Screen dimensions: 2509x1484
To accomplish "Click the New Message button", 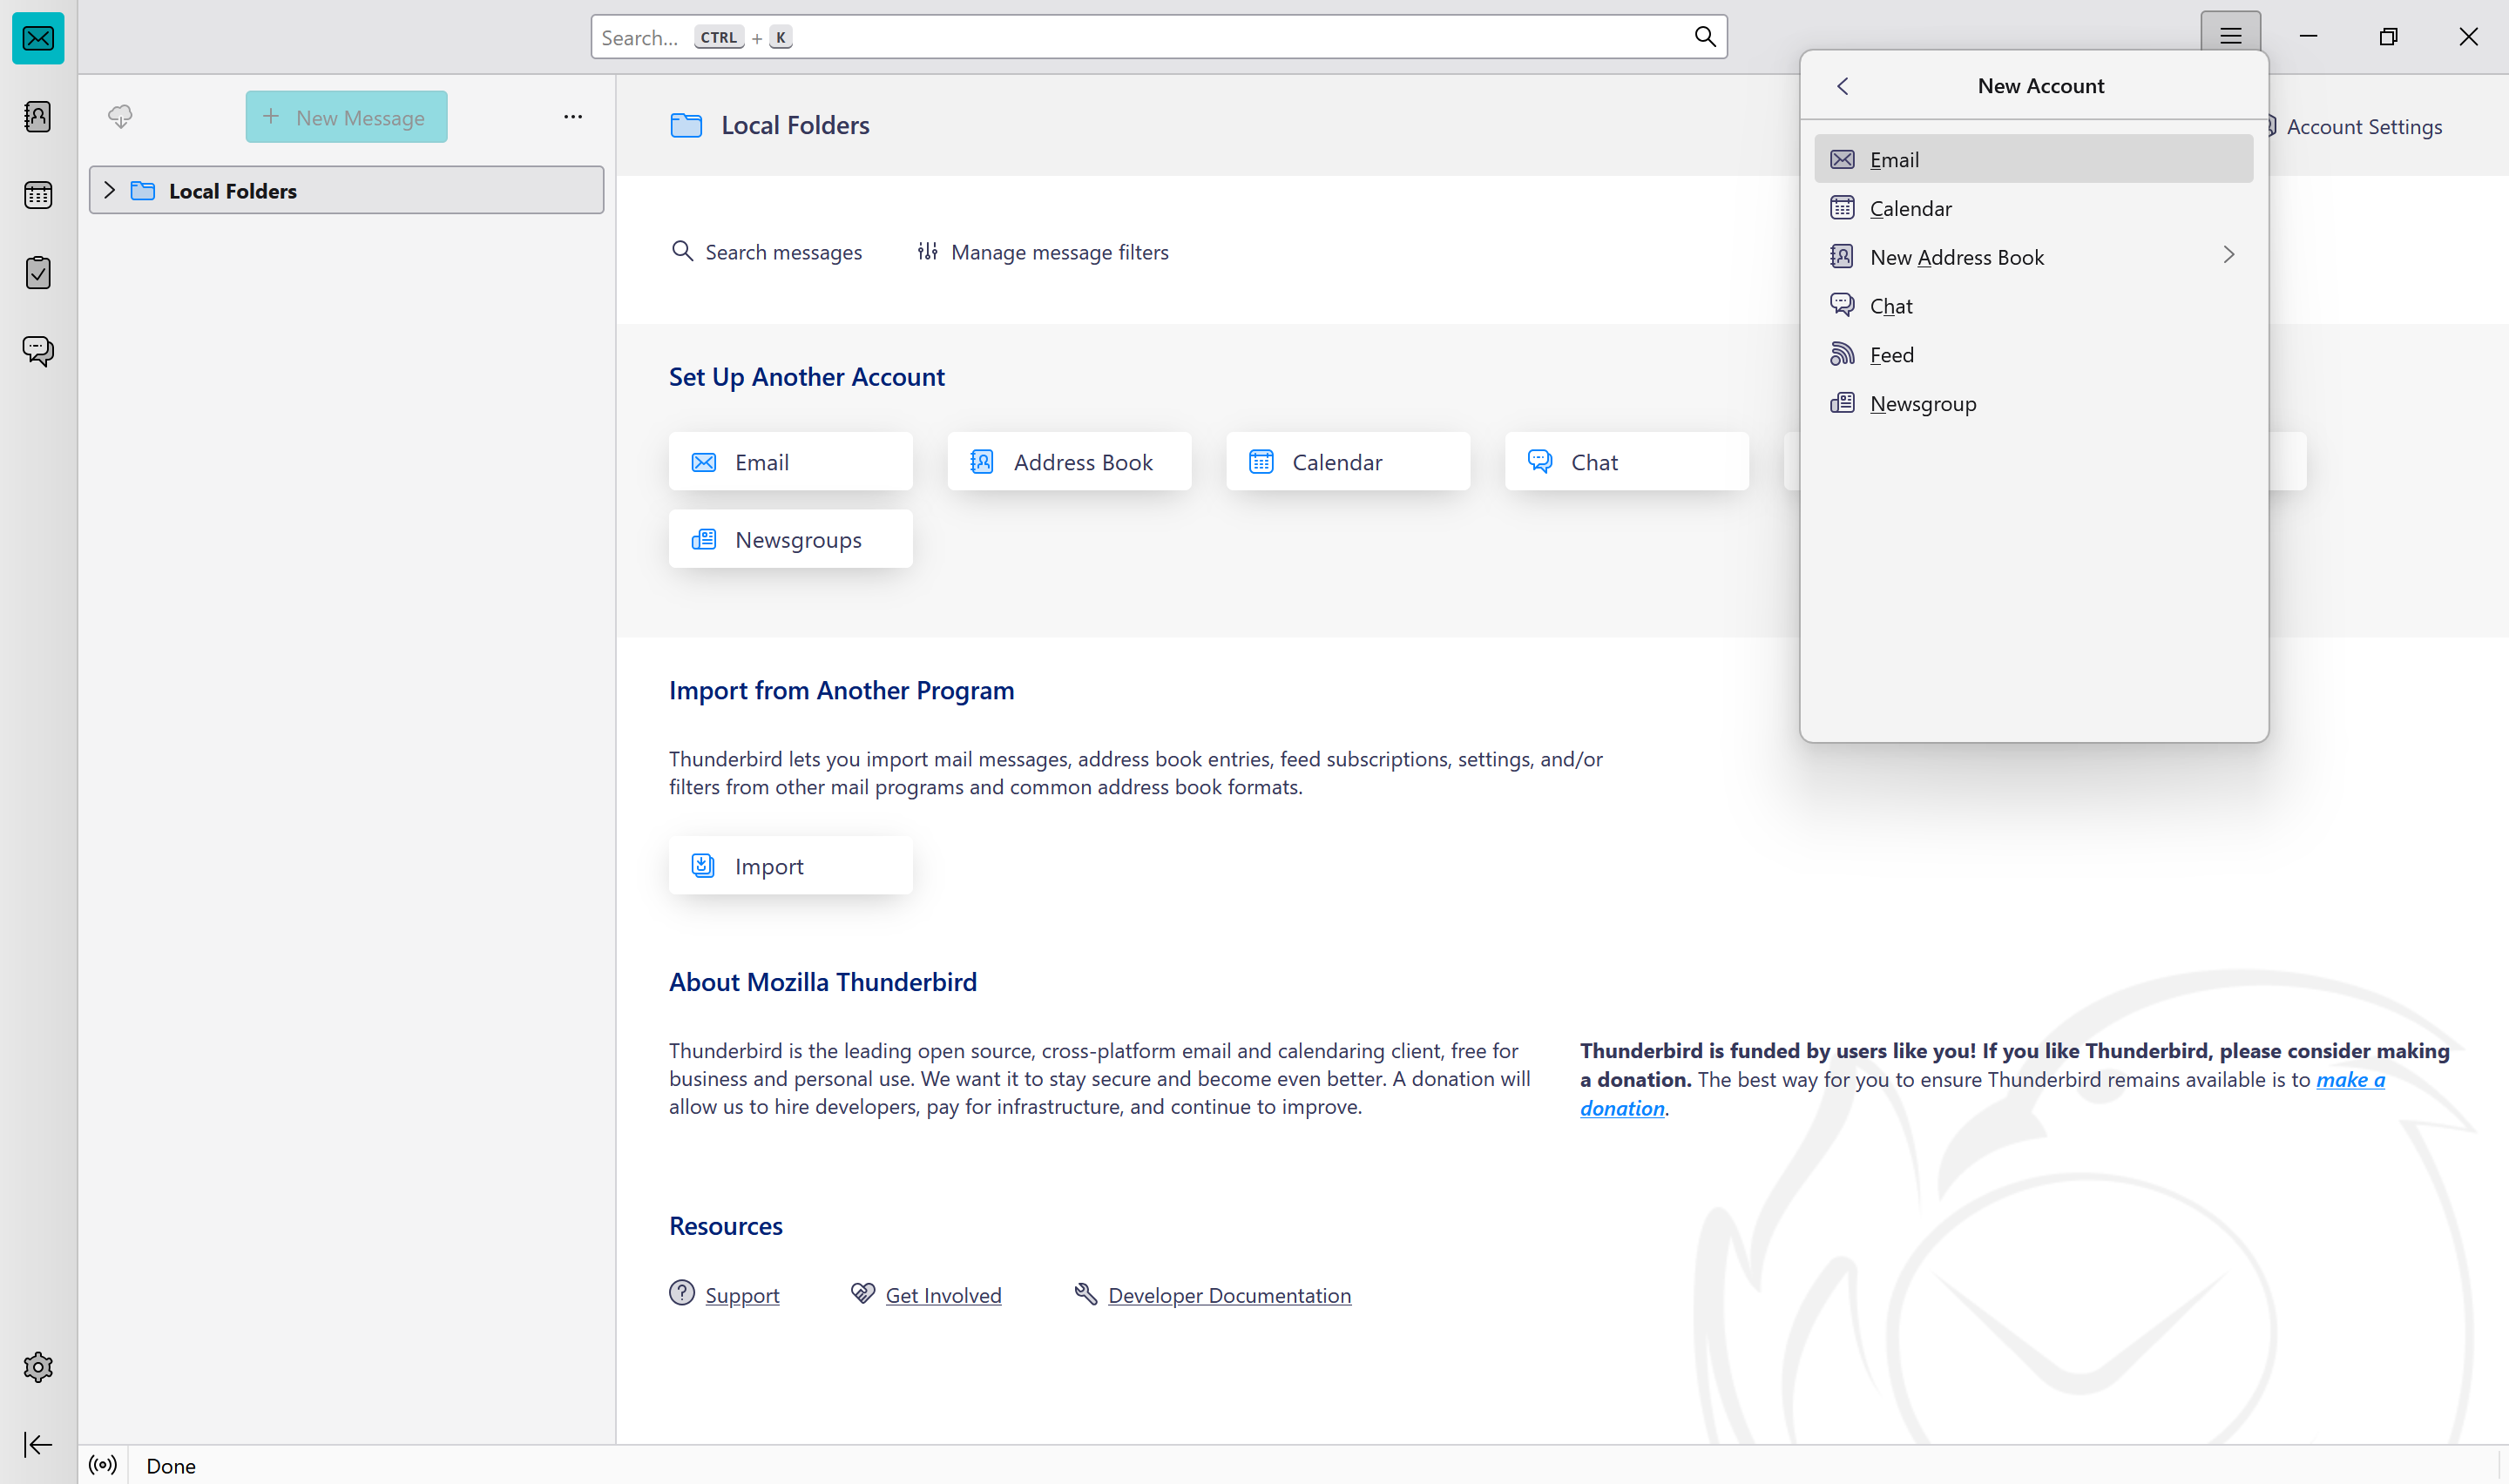I will pos(346,117).
